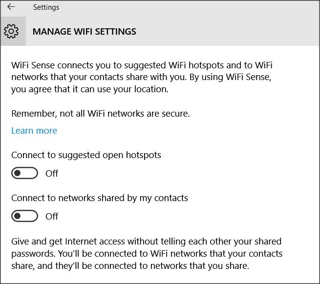Click the Settings window title text
The width and height of the screenshot is (320, 284).
tap(46, 7)
